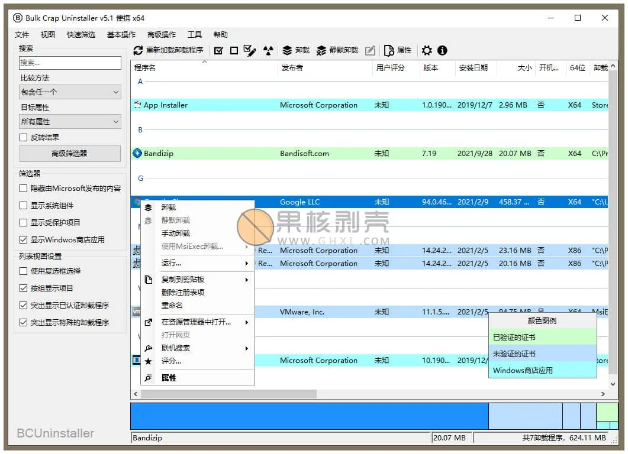Screen dimensions: 628x454
Task: Click the search icon beside 联机搜索
Action: [x=148, y=348]
